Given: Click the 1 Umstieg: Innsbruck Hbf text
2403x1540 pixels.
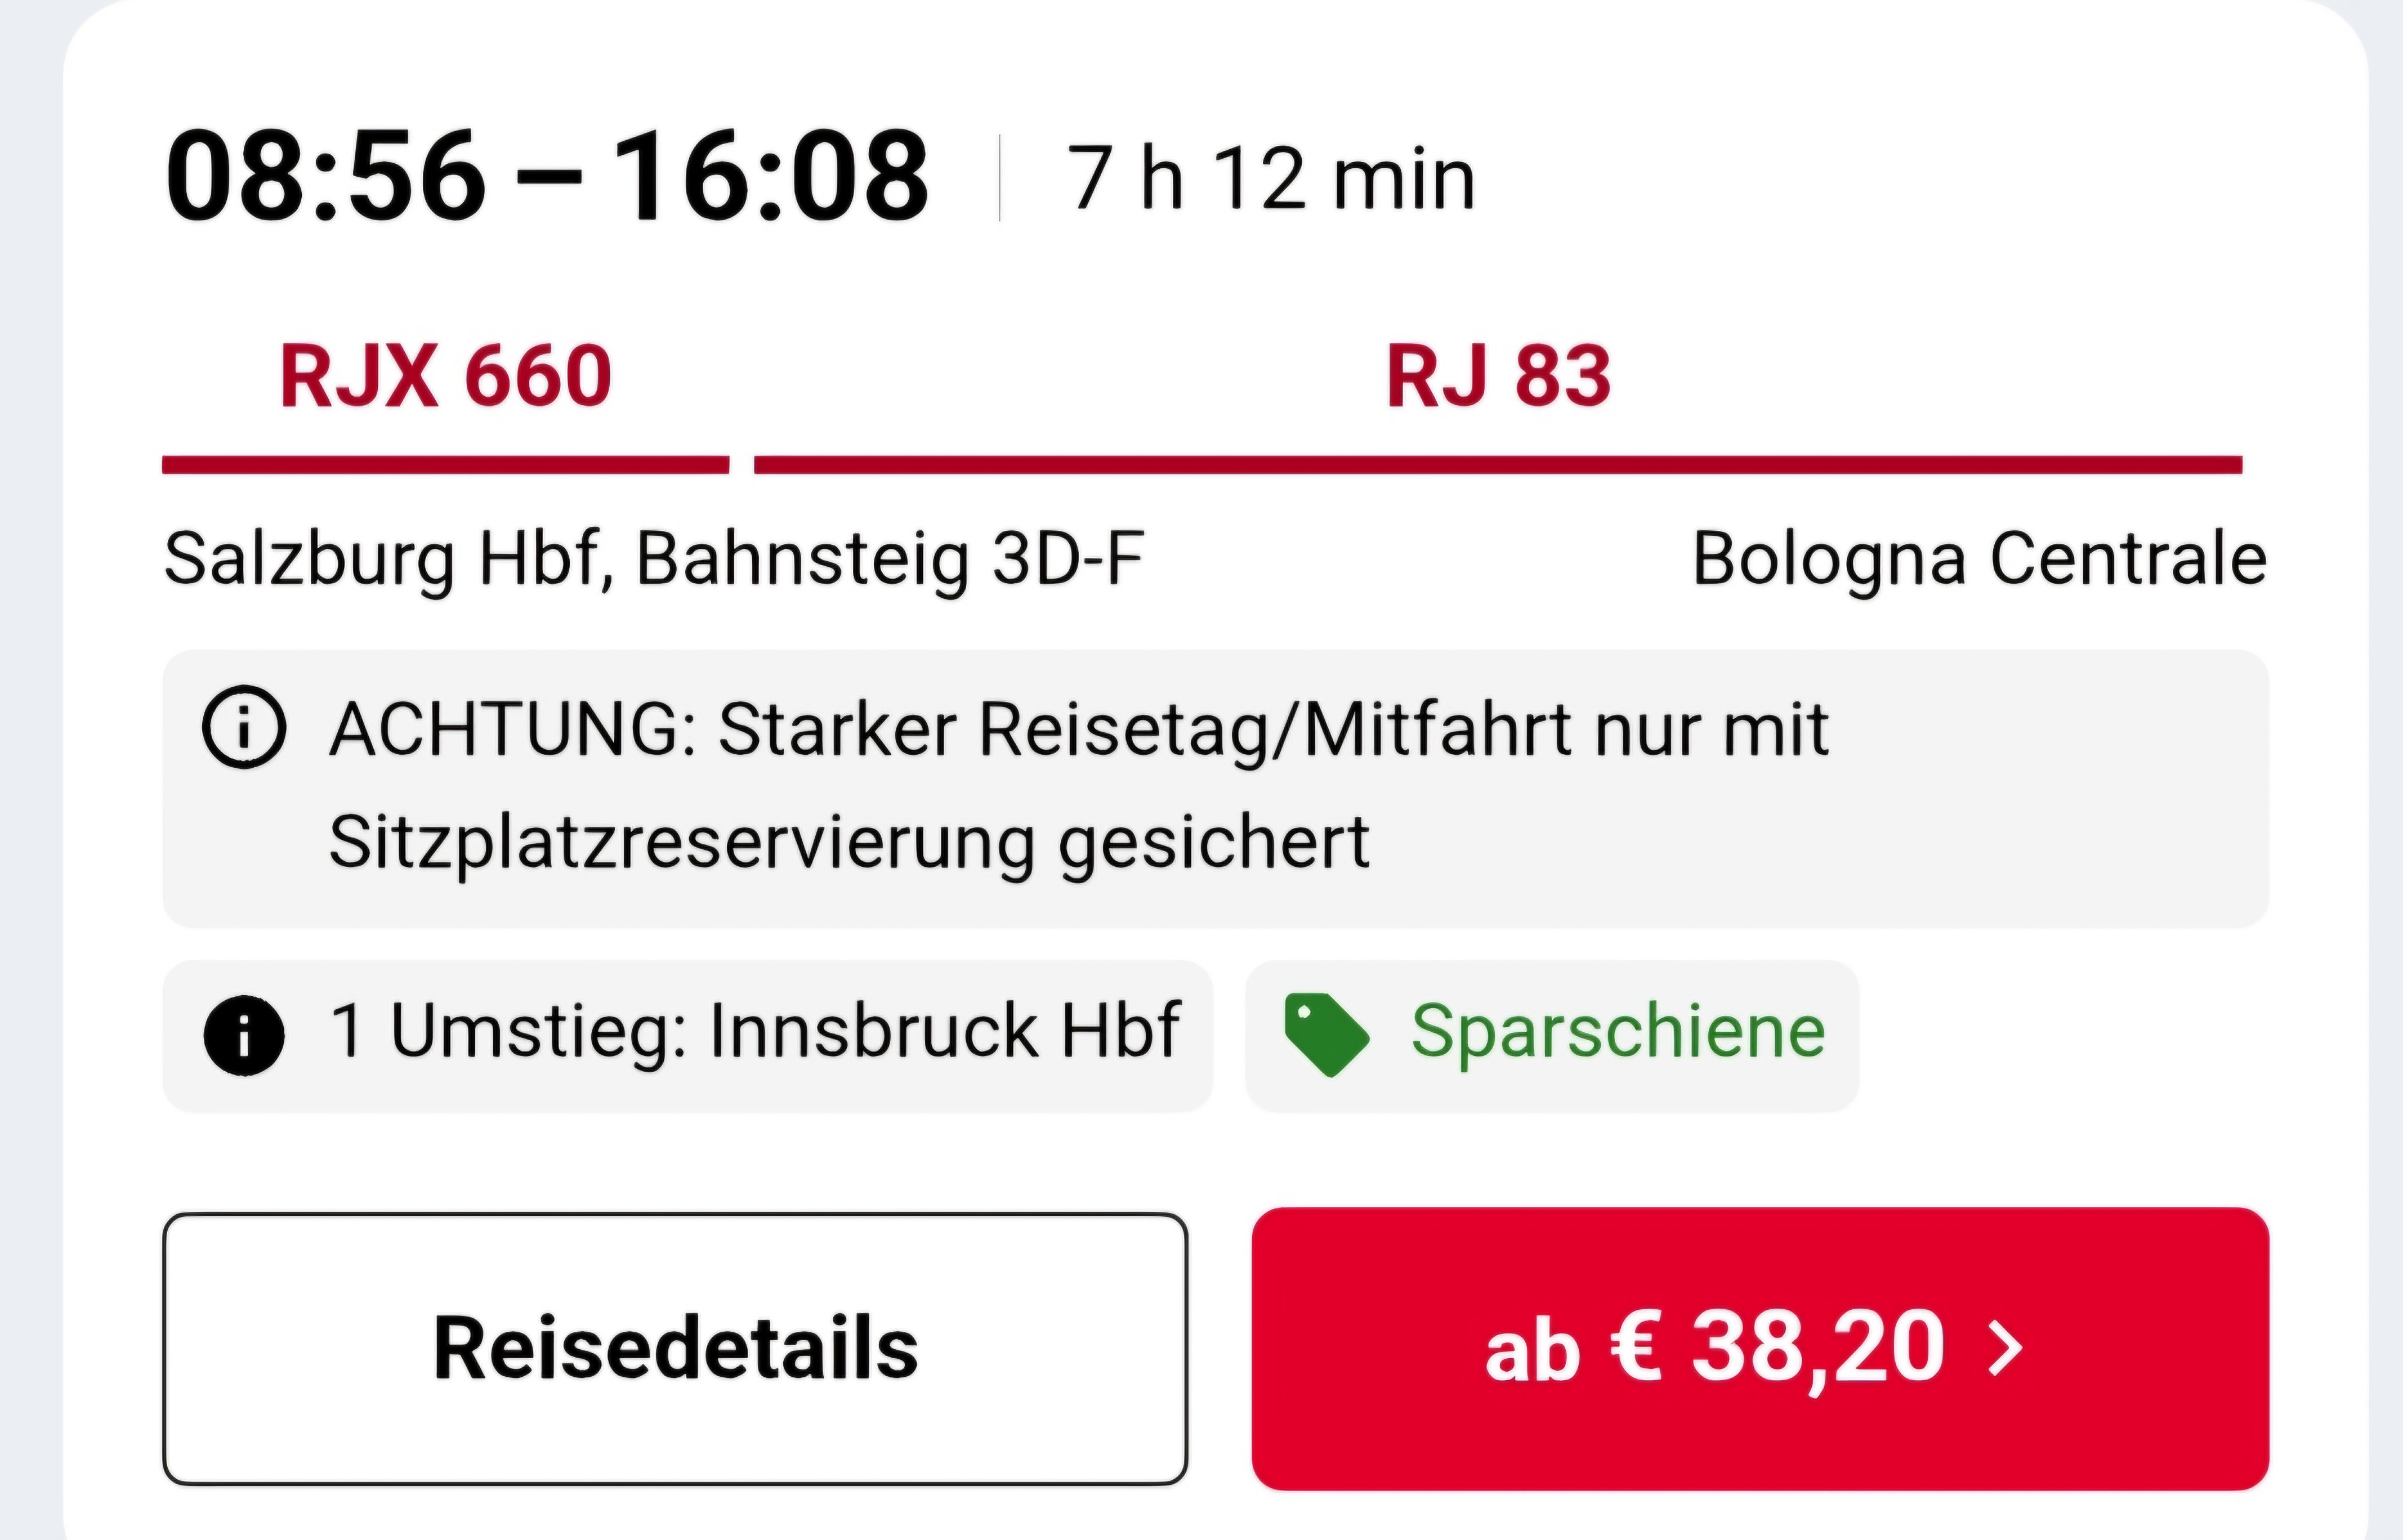Looking at the screenshot, I should [x=755, y=1031].
